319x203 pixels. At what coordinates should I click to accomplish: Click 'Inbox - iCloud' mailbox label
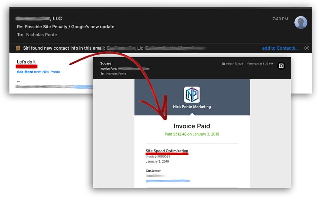coord(235,64)
